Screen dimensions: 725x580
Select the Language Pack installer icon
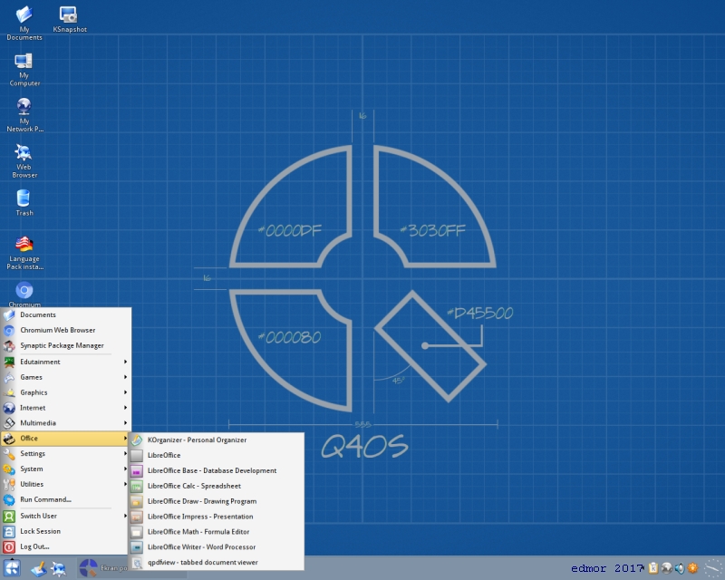tap(24, 253)
